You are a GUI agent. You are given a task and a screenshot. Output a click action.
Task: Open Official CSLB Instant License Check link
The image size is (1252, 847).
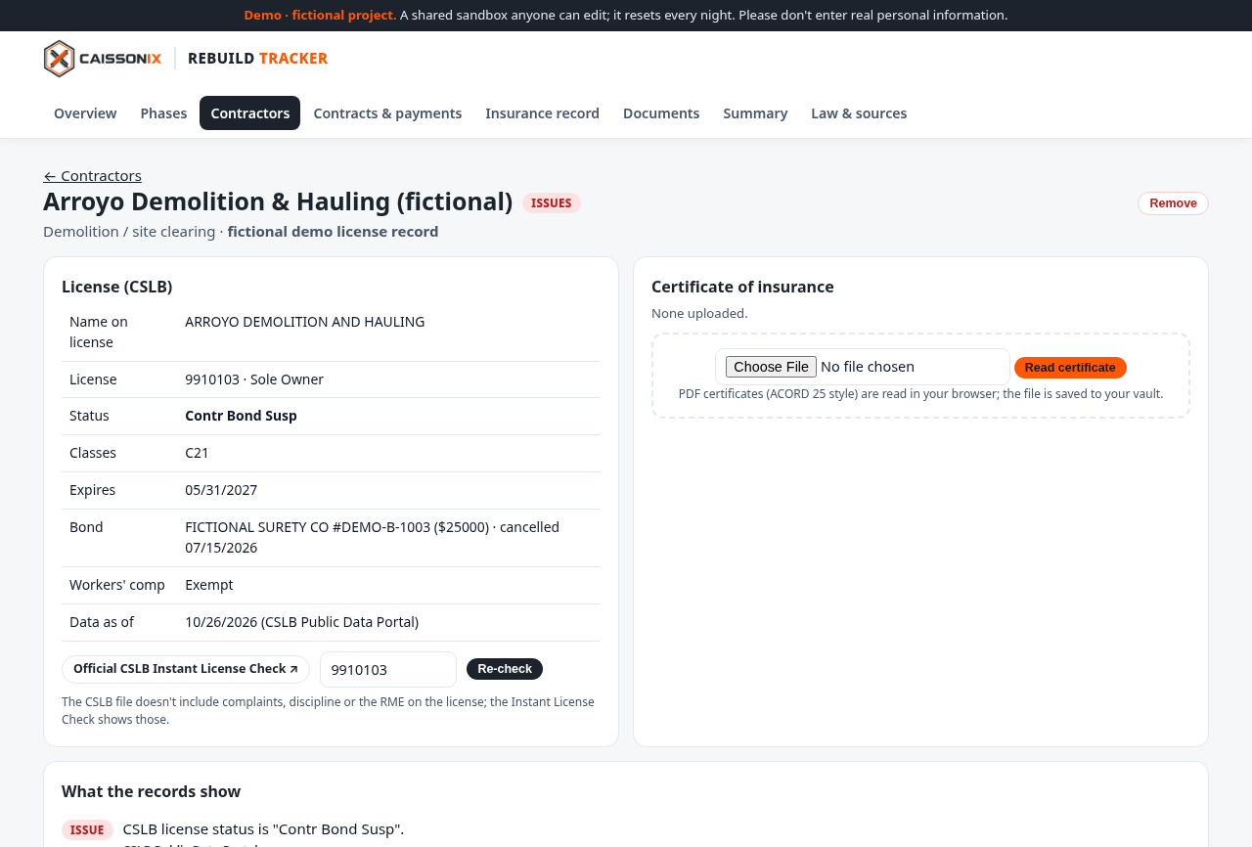(186, 669)
